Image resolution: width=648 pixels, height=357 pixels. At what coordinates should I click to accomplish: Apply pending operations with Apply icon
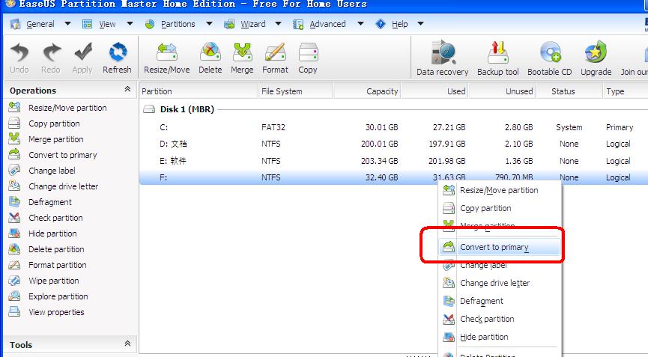pos(82,53)
